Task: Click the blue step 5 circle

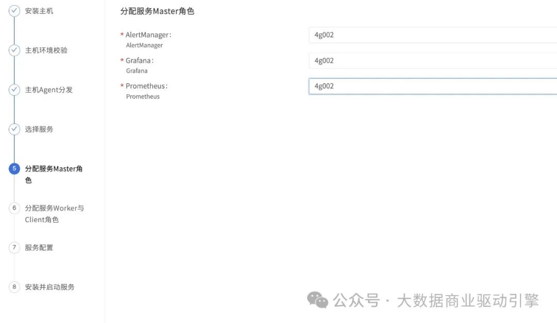Action: pos(14,168)
